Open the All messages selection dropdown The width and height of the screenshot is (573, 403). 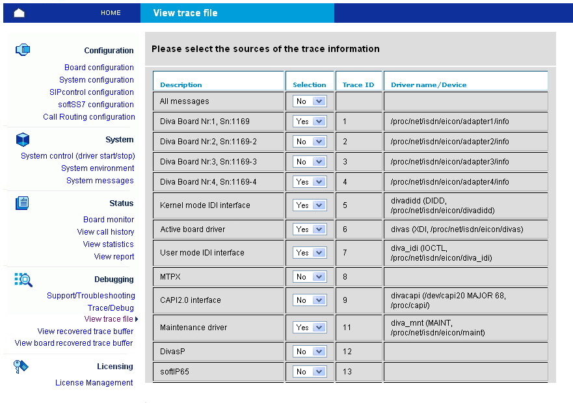click(x=310, y=101)
